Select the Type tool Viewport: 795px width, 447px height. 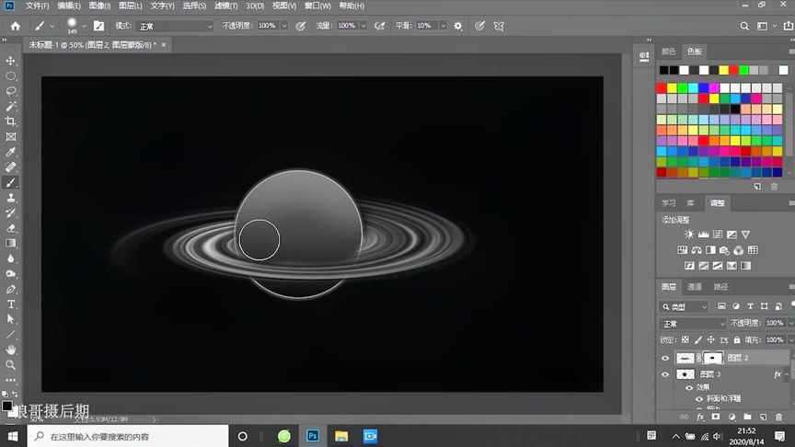[11, 304]
